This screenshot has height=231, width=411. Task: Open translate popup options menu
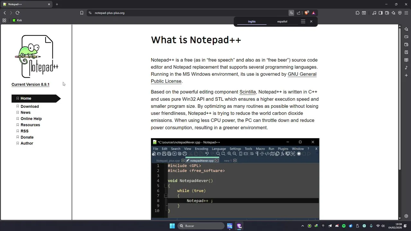[303, 21]
